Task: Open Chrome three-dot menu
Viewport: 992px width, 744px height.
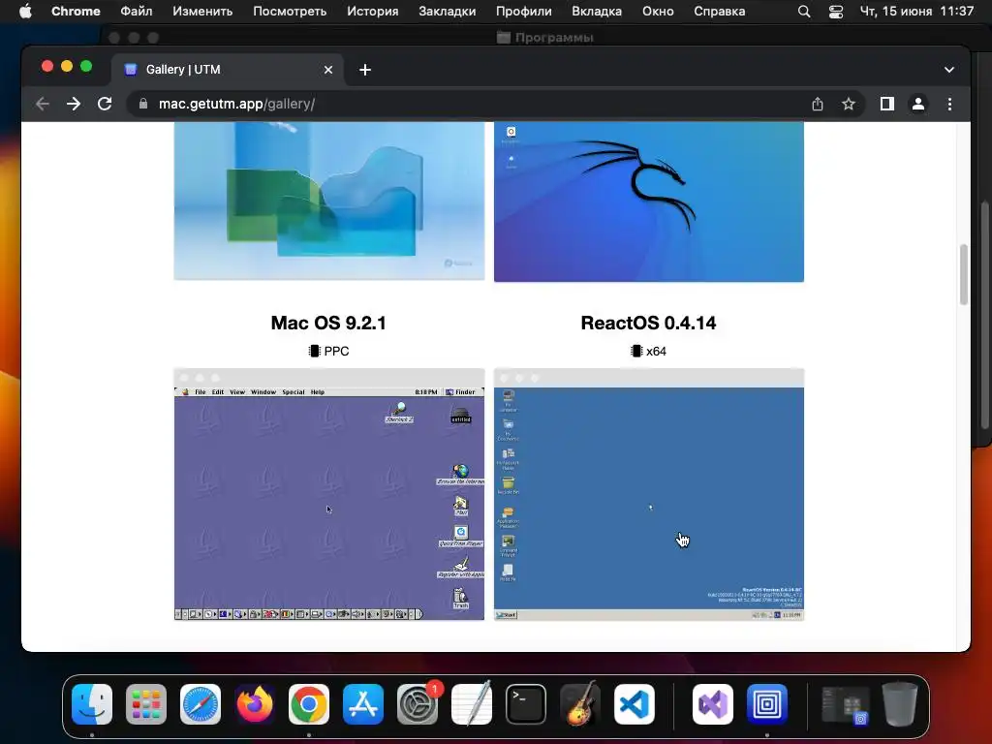Action: click(x=949, y=104)
